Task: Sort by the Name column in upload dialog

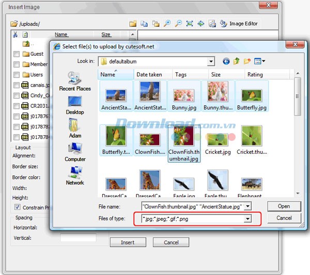Action: click(x=116, y=74)
